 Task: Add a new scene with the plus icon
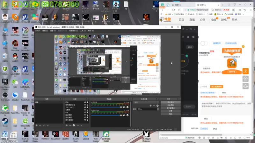coord(37,125)
